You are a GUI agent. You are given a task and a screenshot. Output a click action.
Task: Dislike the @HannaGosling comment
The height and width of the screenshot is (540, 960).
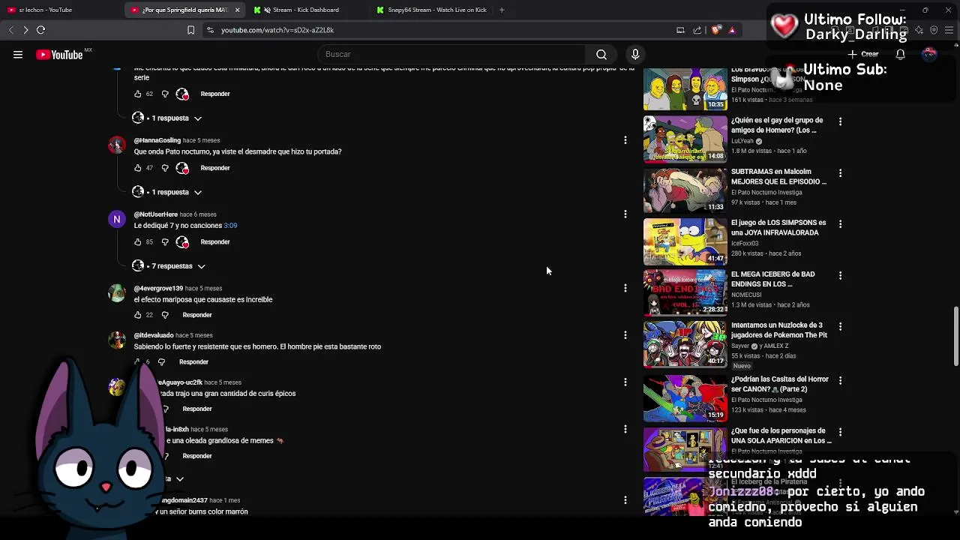[x=165, y=168]
